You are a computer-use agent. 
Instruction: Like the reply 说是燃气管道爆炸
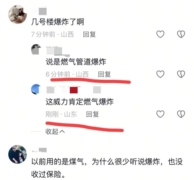coord(160,74)
